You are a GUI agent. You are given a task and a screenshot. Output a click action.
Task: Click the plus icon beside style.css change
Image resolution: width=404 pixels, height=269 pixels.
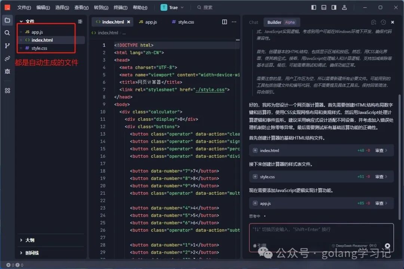(x=255, y=177)
